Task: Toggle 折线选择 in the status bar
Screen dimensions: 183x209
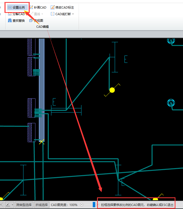Action: (42, 205)
